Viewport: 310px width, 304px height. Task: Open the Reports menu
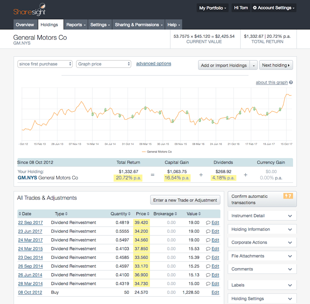tap(76, 24)
